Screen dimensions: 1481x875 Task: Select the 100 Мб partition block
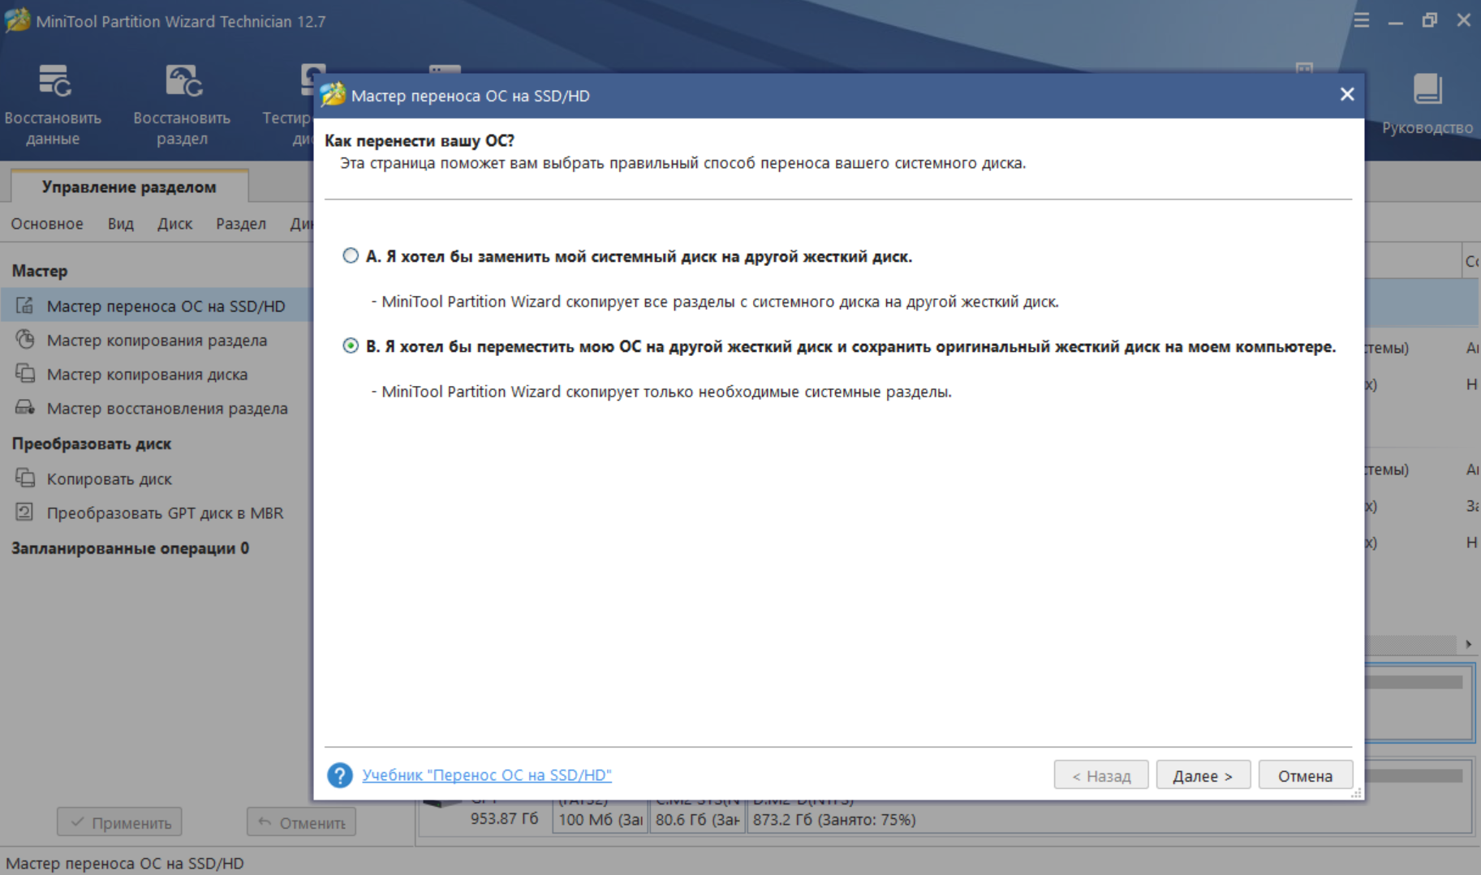pos(600,817)
